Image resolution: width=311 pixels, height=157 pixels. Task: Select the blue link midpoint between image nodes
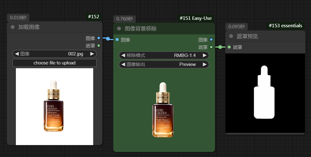(108, 39)
